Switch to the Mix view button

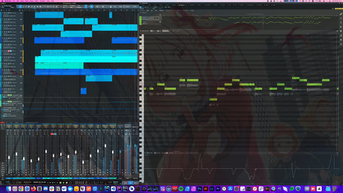click(131, 183)
